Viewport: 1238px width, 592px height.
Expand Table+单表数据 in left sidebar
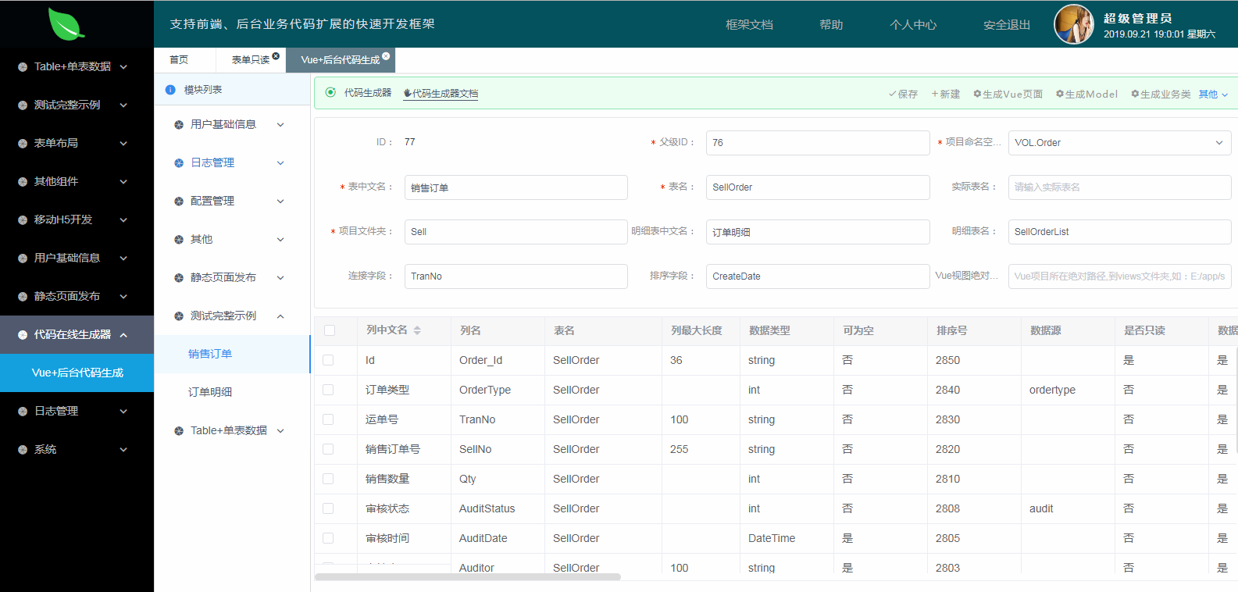[x=77, y=67]
